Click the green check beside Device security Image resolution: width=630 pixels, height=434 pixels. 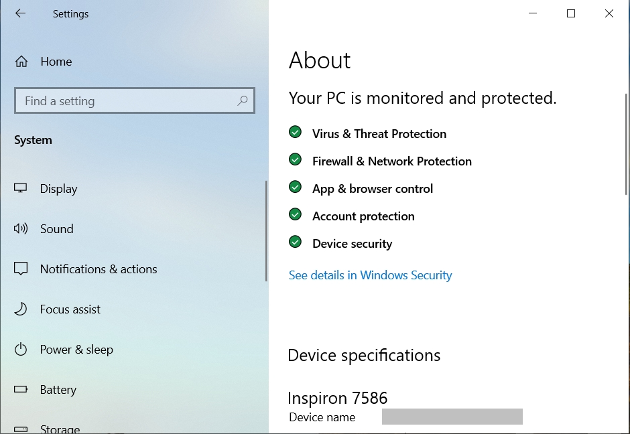click(295, 242)
